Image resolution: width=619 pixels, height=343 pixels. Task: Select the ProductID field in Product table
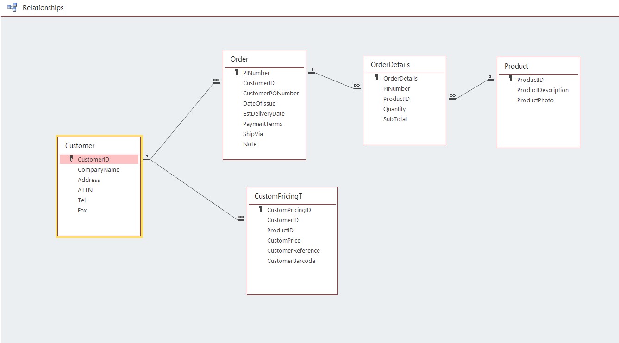[530, 80]
